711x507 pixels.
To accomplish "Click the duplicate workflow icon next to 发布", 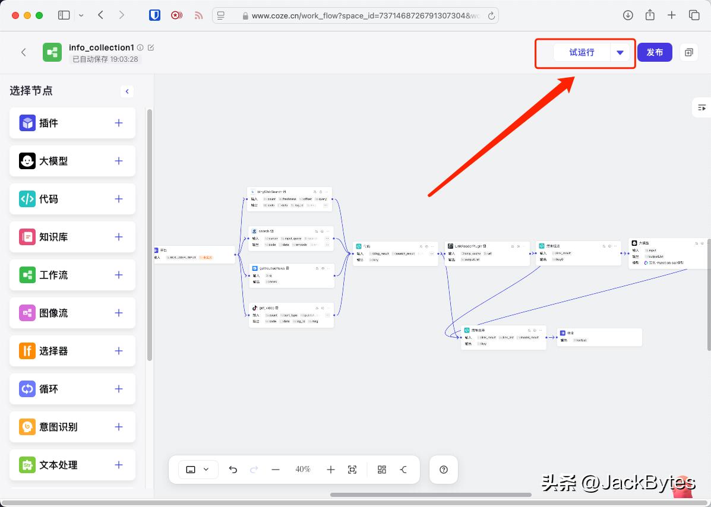I will 689,53.
